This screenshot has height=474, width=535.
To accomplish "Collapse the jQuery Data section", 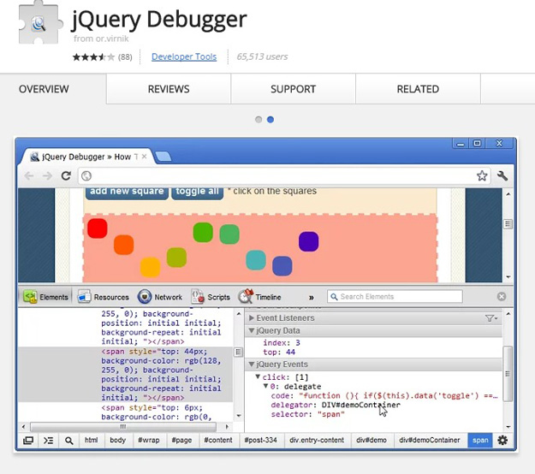I will tap(252, 330).
